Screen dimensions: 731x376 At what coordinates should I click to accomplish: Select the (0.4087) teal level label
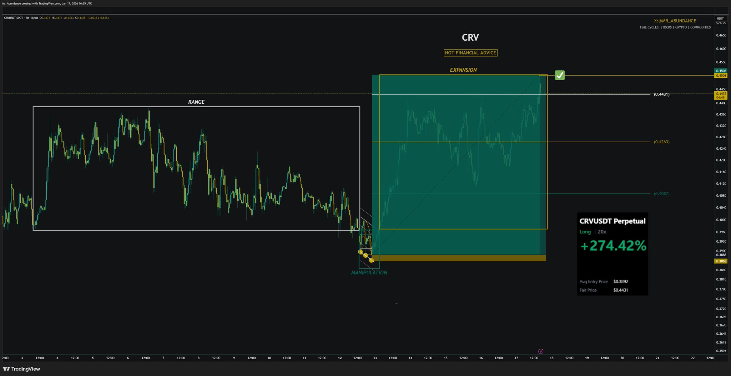click(661, 194)
